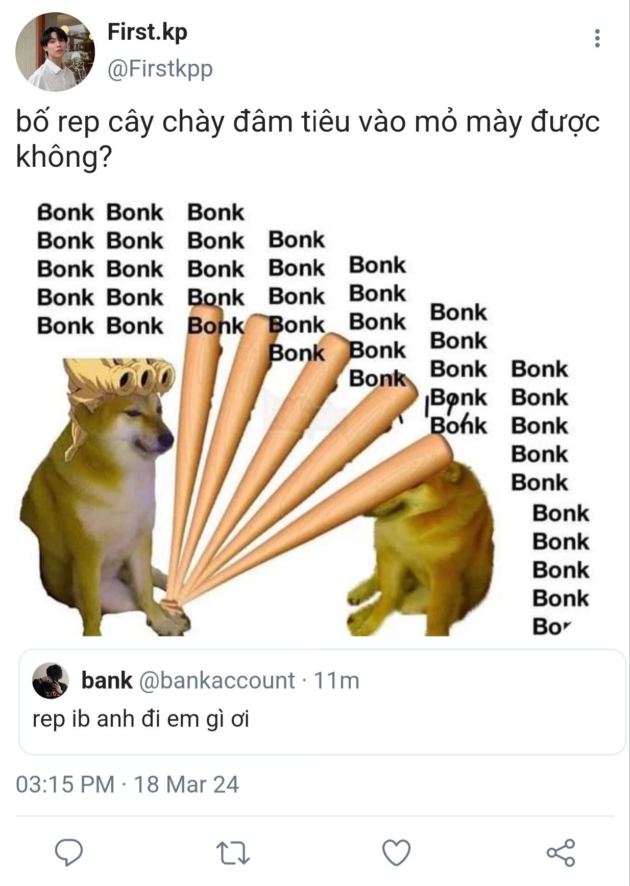Click the bank display name in quote

[x=107, y=680]
